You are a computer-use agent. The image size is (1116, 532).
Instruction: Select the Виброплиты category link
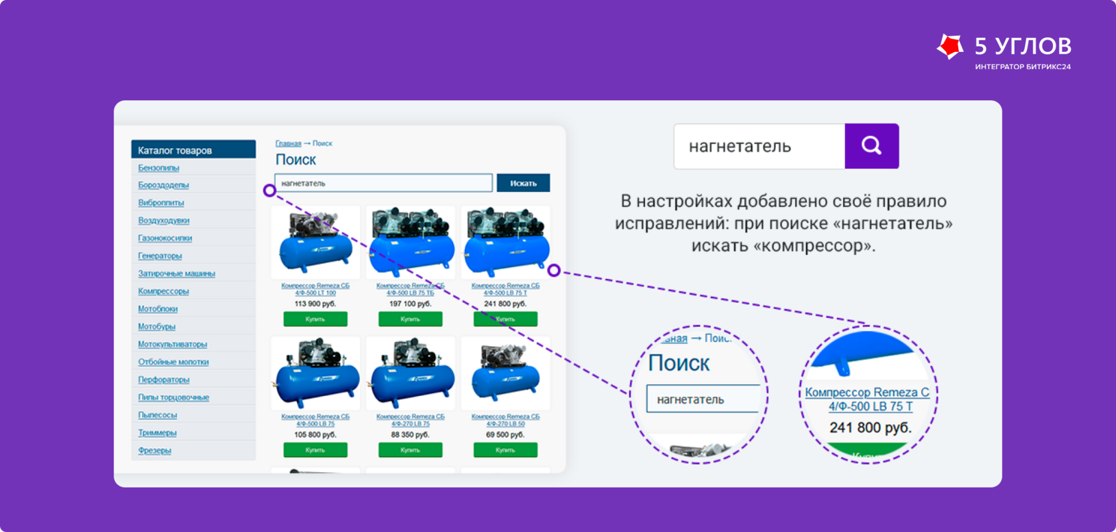(161, 203)
